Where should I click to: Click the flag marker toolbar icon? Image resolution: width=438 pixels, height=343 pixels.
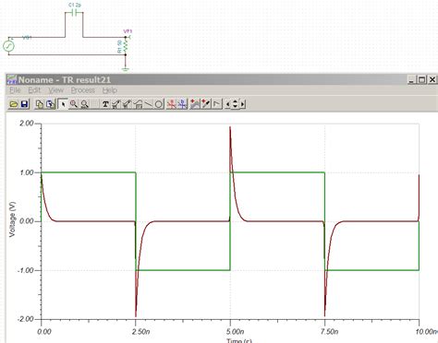click(x=217, y=104)
